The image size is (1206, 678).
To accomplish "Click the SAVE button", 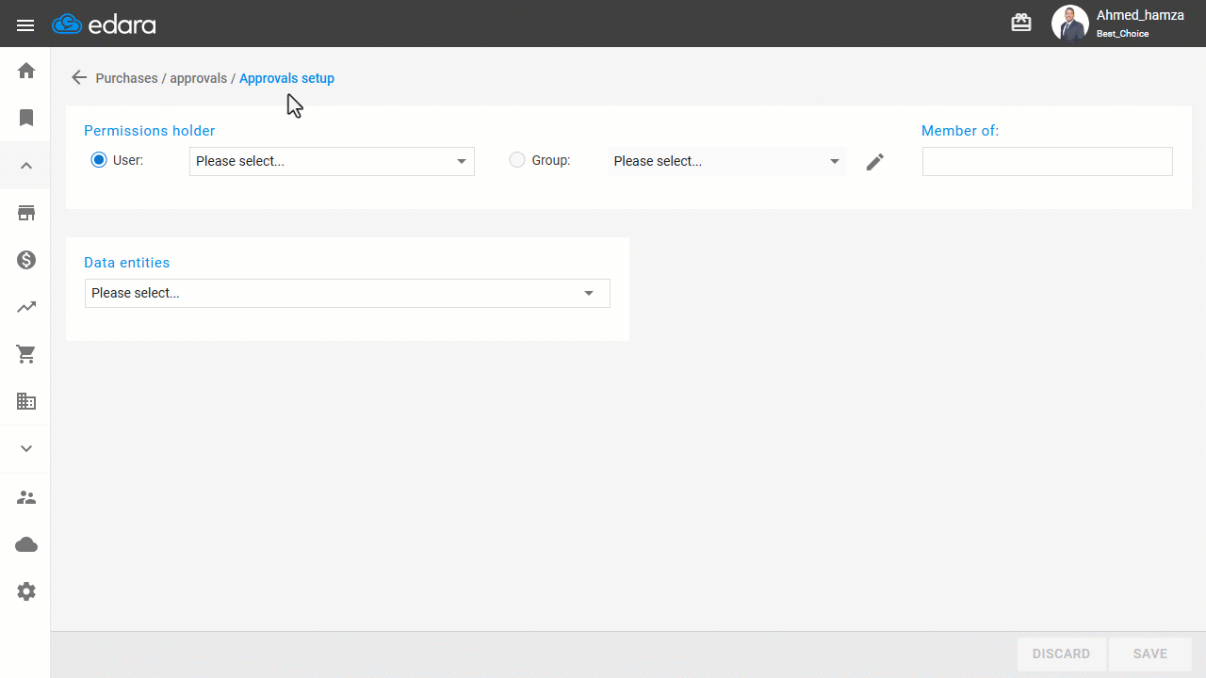I will (x=1150, y=654).
